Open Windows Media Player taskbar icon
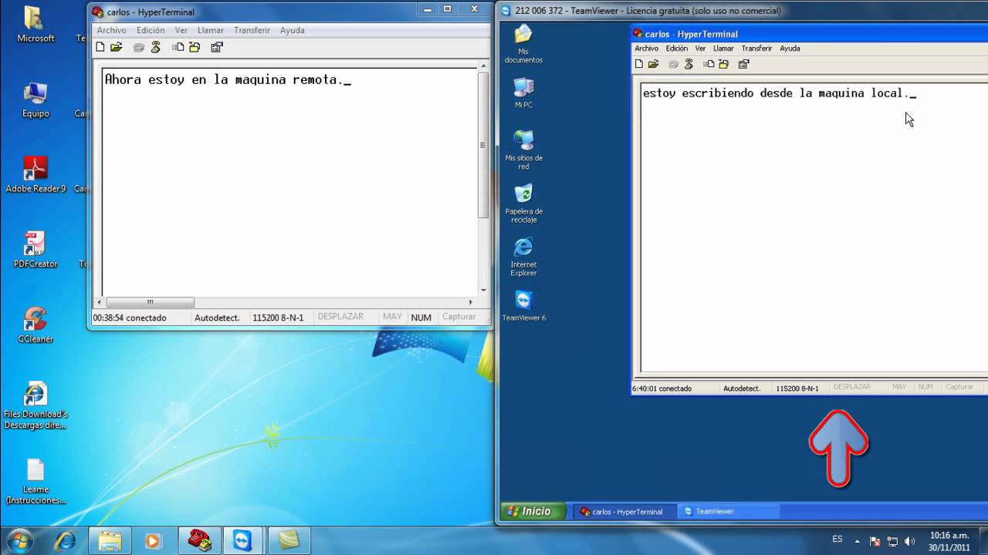This screenshot has height=555, width=988. click(153, 540)
